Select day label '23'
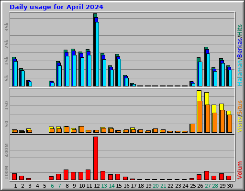Image resolution: width=245 pixels, height=191 pixels. coord(178,186)
